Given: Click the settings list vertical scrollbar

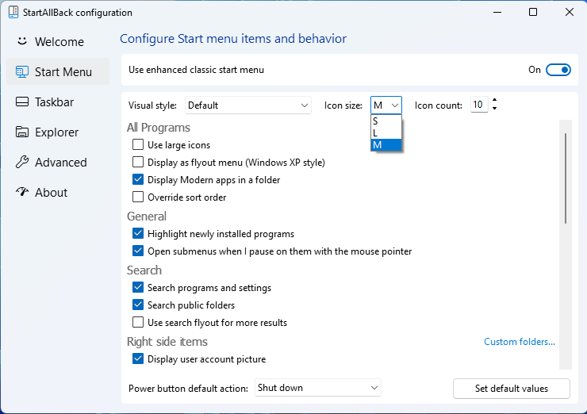Looking at the screenshot, I should (x=566, y=178).
